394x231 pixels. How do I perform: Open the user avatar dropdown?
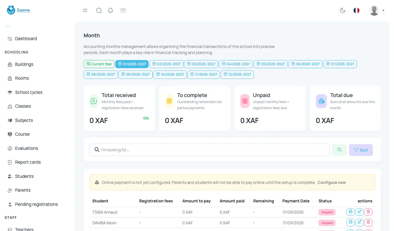pyautogui.click(x=377, y=11)
